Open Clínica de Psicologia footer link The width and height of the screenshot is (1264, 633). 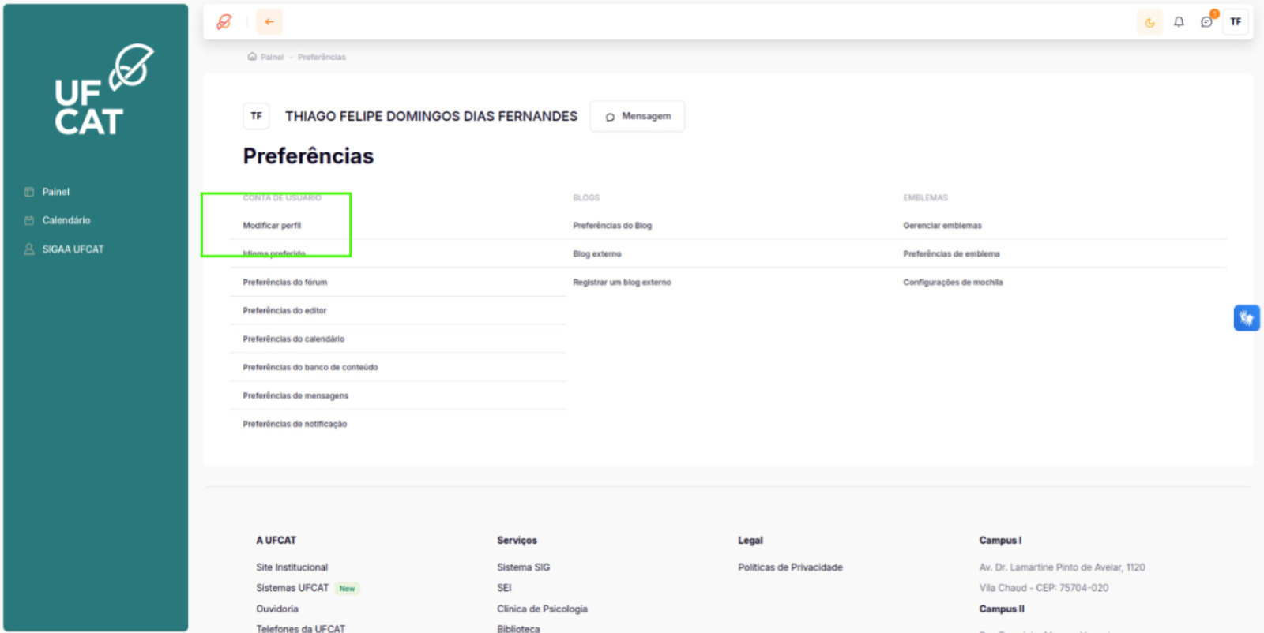coord(542,609)
